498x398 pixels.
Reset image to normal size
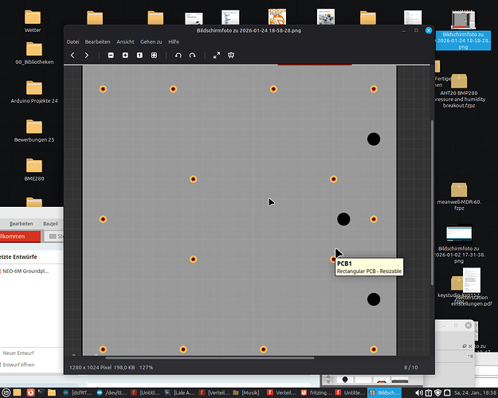[x=139, y=55]
